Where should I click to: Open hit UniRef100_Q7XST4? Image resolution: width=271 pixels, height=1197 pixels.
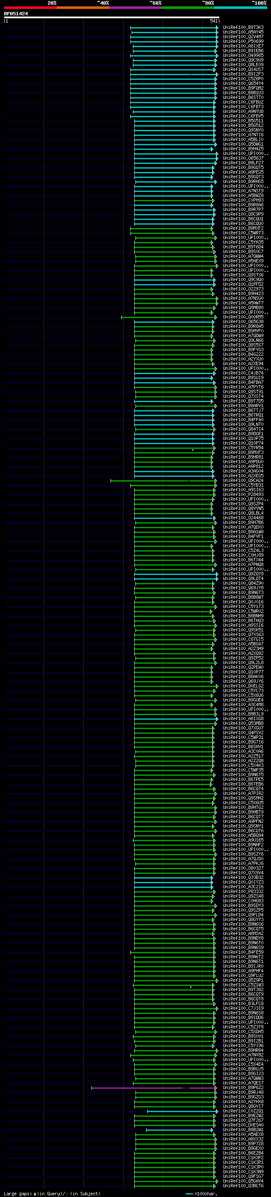tap(243, 396)
